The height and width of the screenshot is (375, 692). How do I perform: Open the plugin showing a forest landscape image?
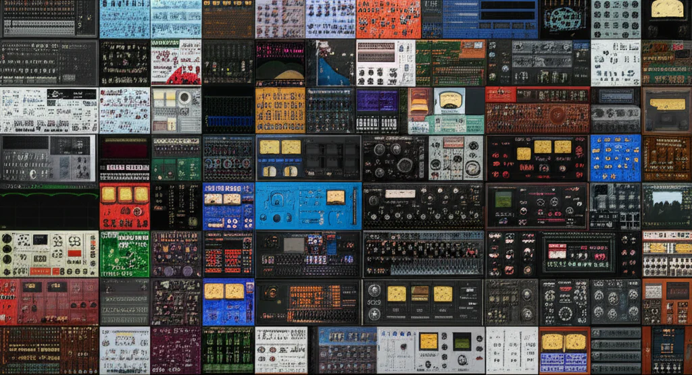pos(667,206)
